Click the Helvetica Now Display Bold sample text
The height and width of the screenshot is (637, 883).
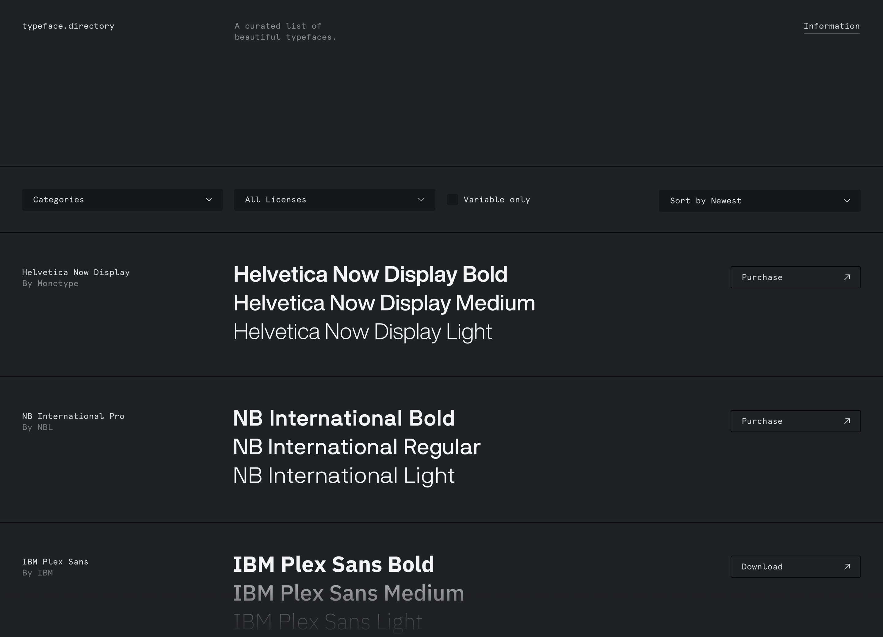370,274
